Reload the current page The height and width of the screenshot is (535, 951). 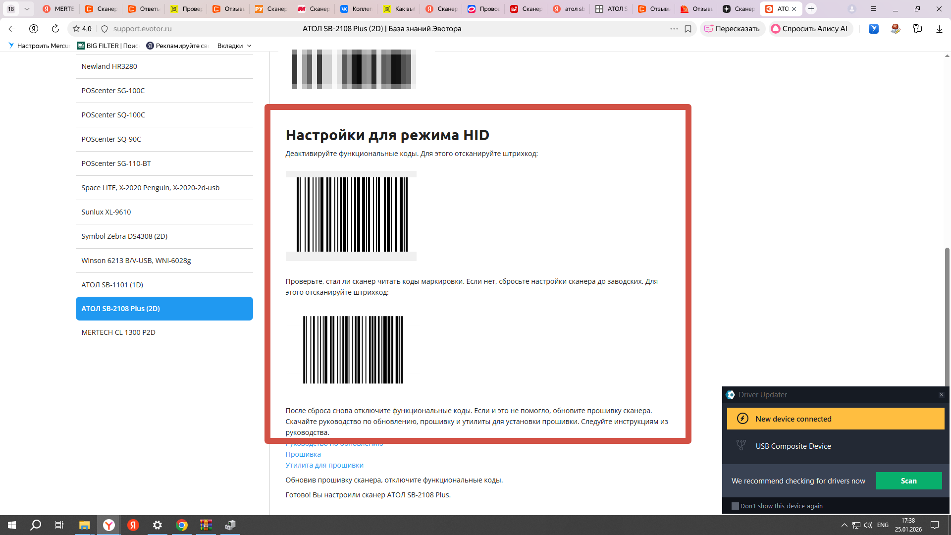coord(55,29)
